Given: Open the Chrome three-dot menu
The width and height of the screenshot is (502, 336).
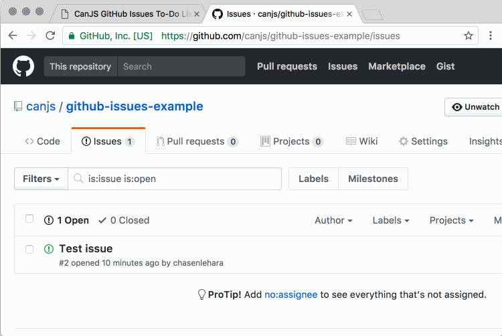Looking at the screenshot, I should point(491,35).
